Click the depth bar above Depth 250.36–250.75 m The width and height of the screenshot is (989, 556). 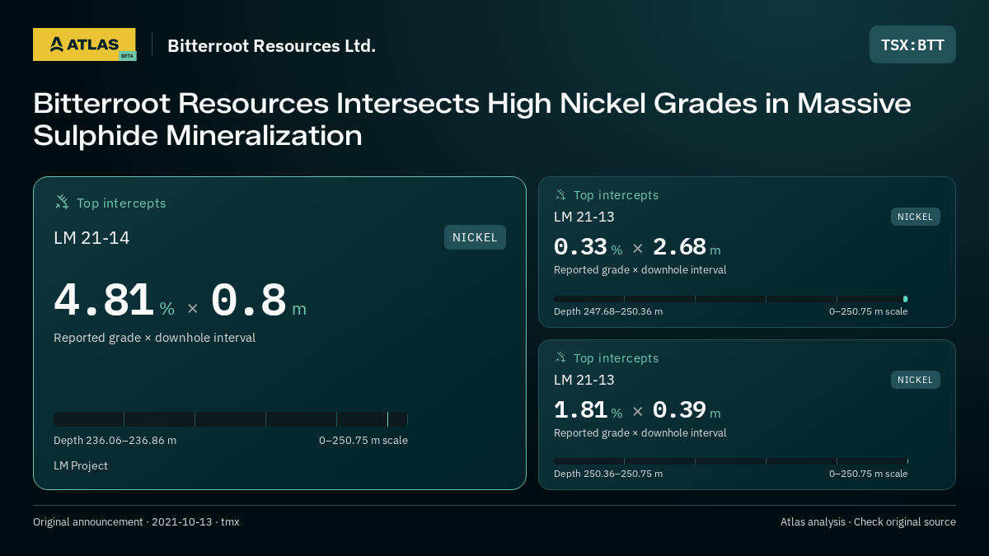click(731, 461)
